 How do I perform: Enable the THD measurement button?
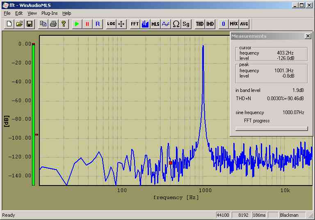[200, 24]
